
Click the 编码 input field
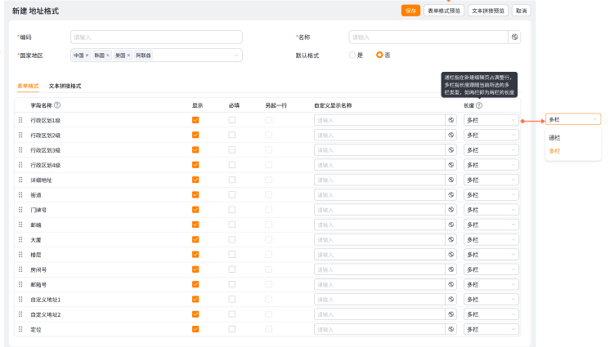(155, 37)
